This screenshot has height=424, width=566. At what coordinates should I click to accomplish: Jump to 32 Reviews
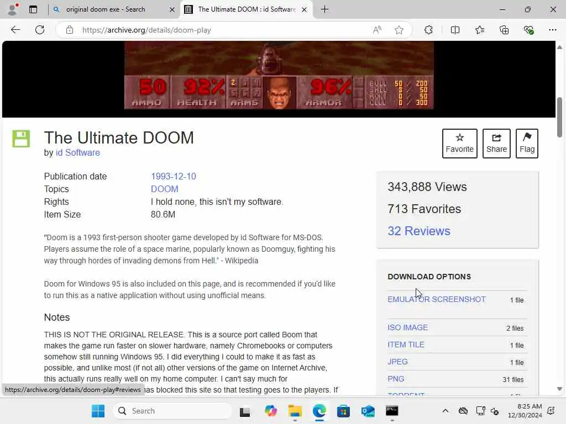419,231
